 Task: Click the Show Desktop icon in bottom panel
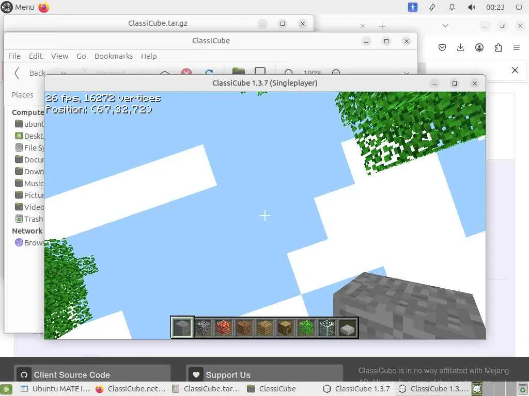(x=6, y=389)
